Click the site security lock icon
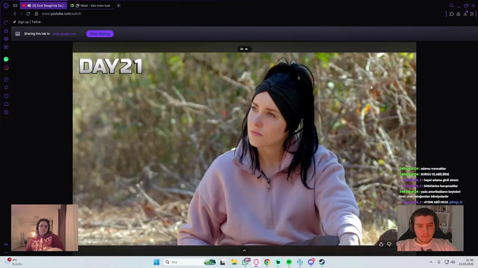Viewport: 478px width, 268px height. [x=36, y=14]
